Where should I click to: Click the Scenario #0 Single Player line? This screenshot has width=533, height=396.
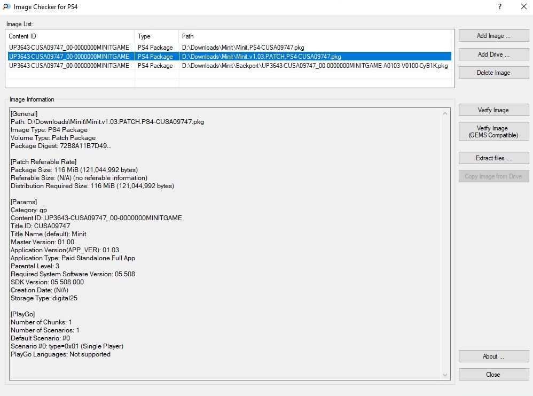[x=67, y=346]
